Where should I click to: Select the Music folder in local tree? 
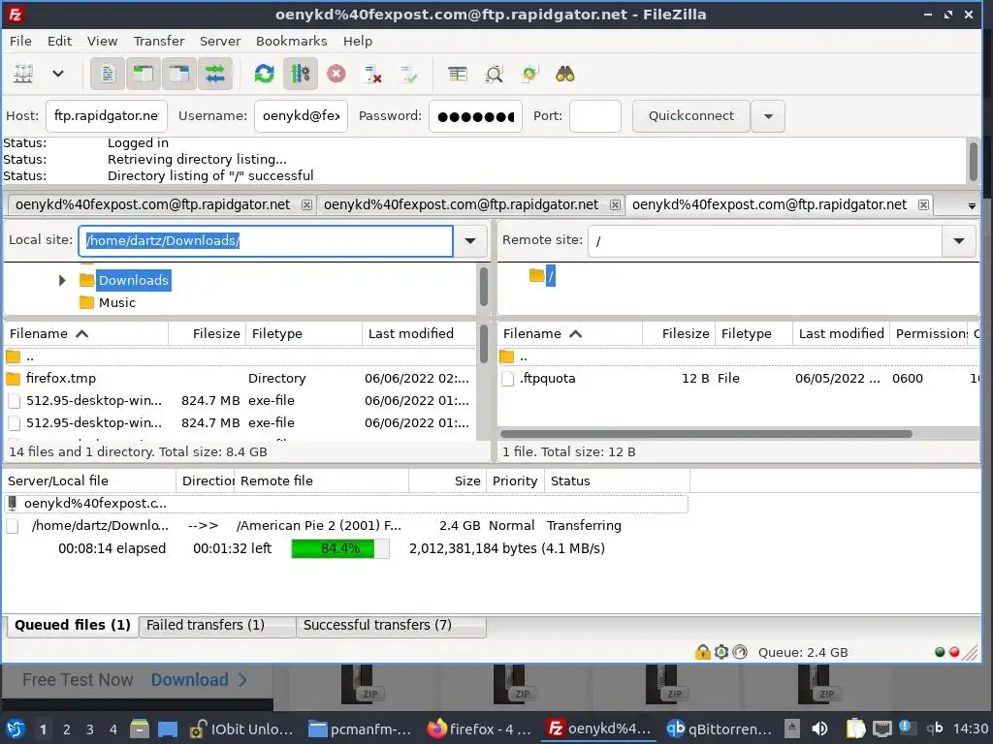tap(117, 302)
